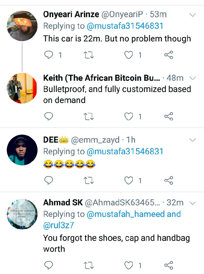Reply to DEE's laughing emoji tweet
204x274 pixels.
tap(48, 180)
